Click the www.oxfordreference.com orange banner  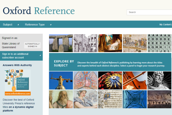click(18, 94)
